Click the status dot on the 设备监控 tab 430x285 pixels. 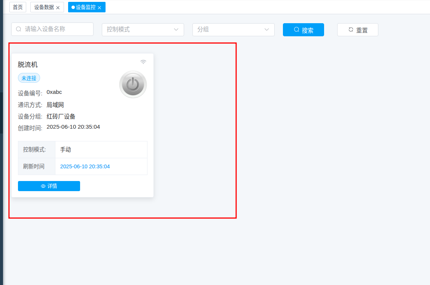pyautogui.click(x=73, y=7)
